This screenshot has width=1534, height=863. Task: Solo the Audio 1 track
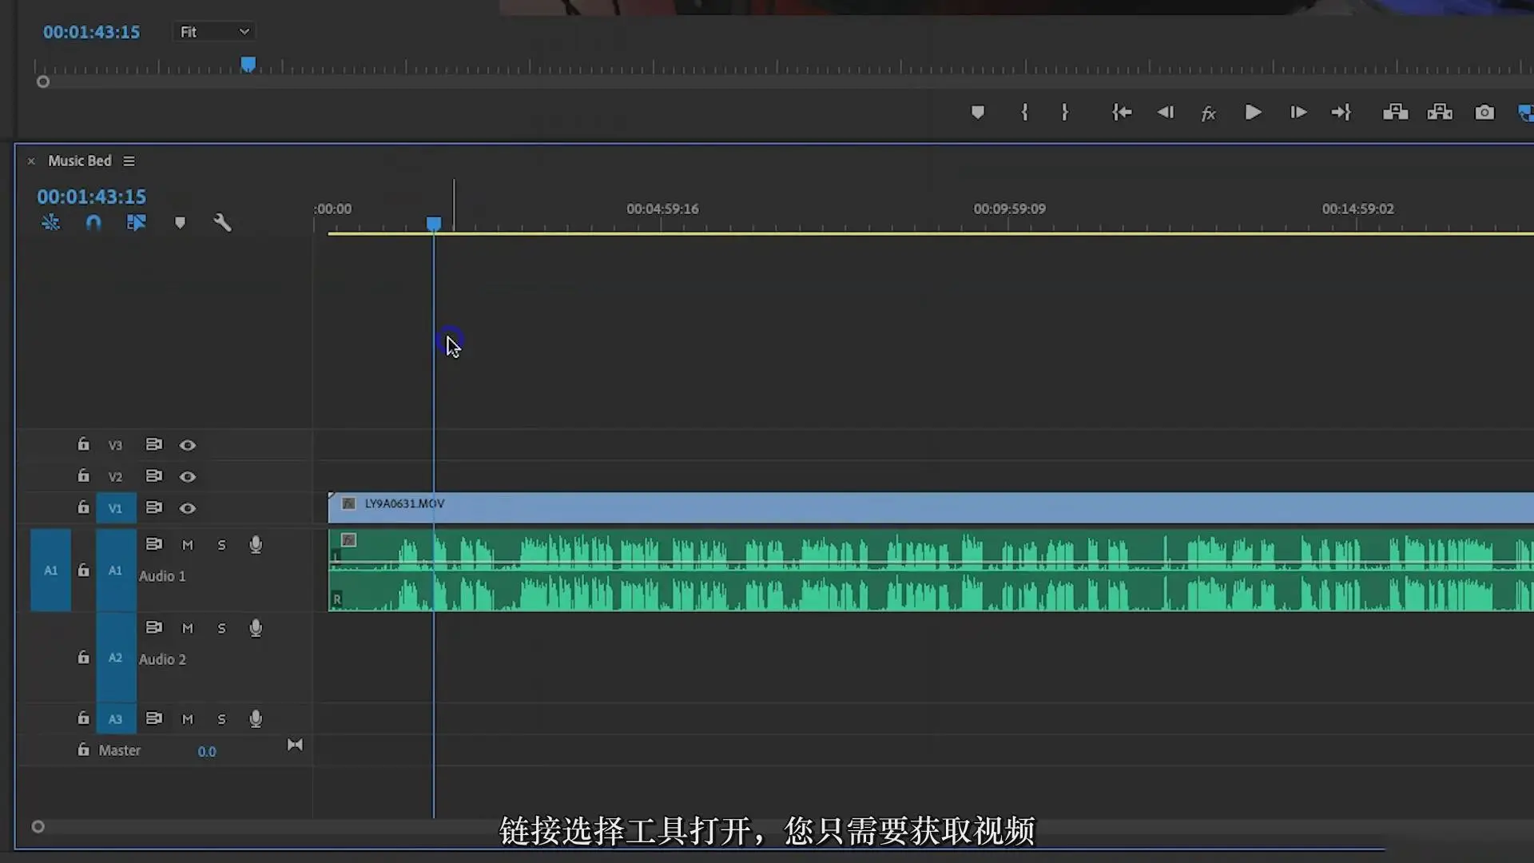click(221, 545)
